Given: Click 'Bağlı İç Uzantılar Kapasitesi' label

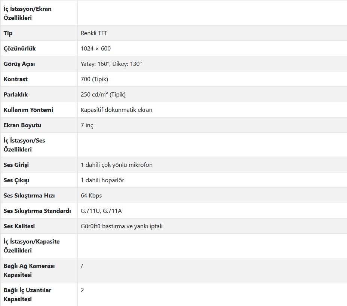Looking at the screenshot, I should 27,294.
